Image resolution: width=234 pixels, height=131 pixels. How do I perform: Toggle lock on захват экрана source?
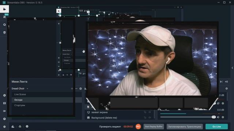click(145, 112)
